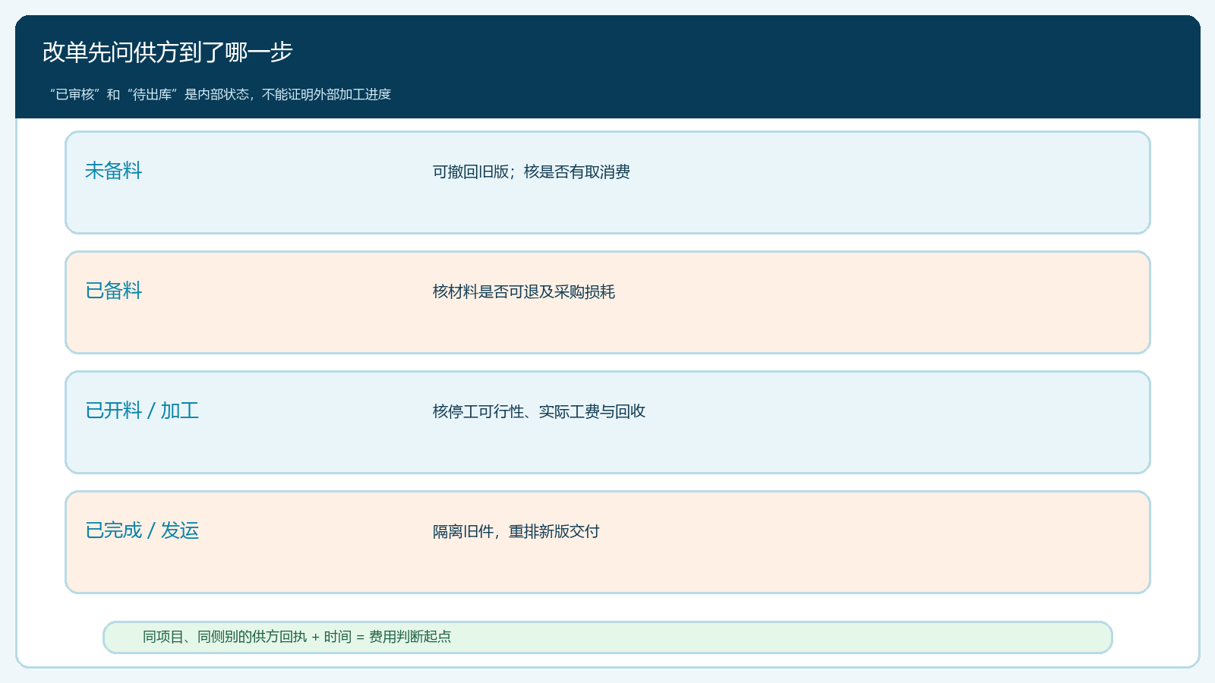This screenshot has height=683, width=1215.
Task: Select the text 核停工可行性、实际工费与回收
Action: click(x=539, y=412)
